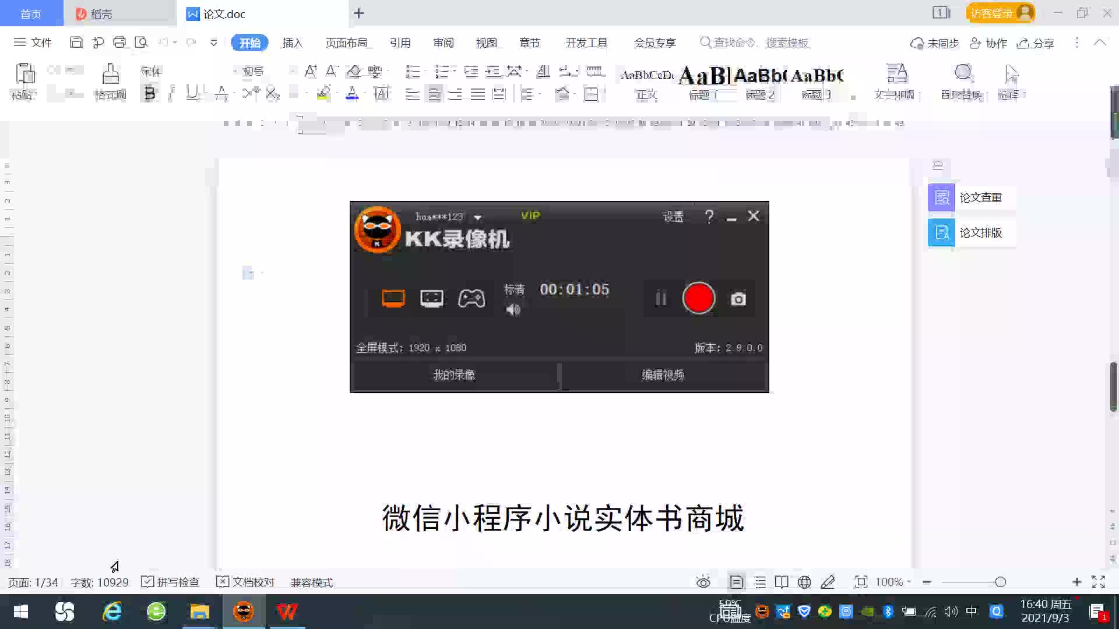Toggle Underline formatting in the ribbon
This screenshot has width=1119, height=629.
coord(192,93)
